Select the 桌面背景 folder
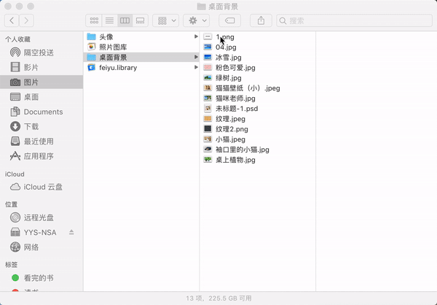The image size is (437, 305). pyautogui.click(x=141, y=57)
